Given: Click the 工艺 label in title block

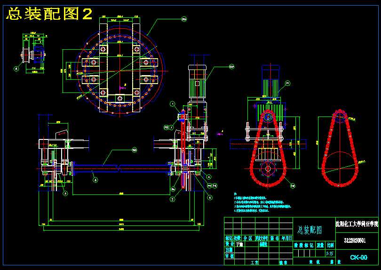Looking at the screenshot, I should (x=254, y=262).
